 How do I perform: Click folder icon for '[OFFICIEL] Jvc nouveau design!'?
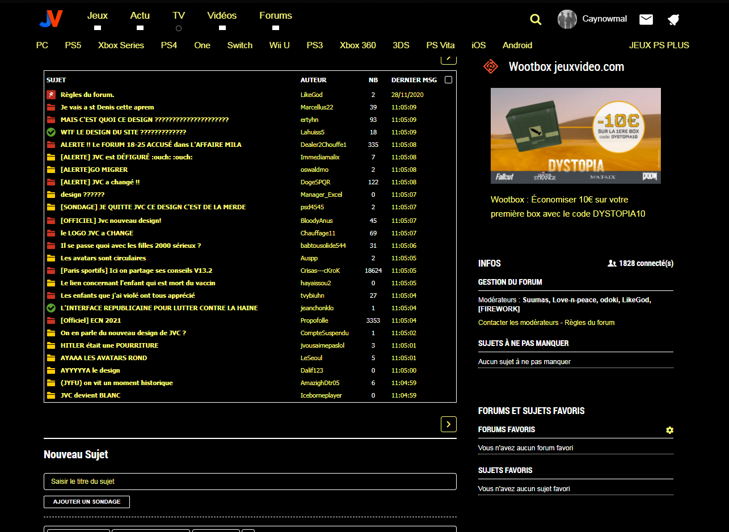(x=51, y=221)
